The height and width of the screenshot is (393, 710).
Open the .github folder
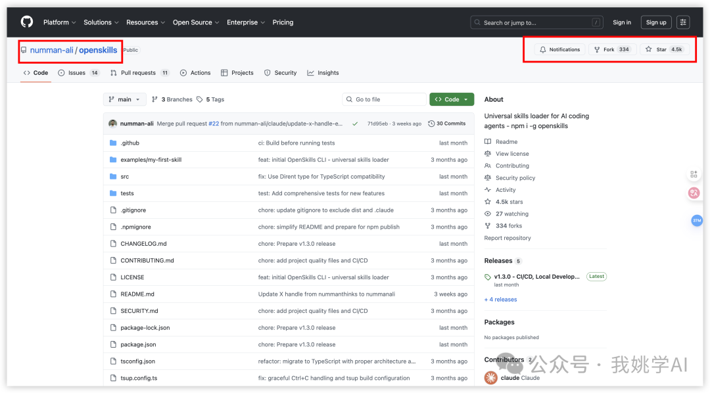(130, 143)
